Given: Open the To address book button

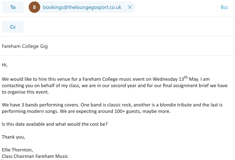Looking at the screenshot, I should [x=13, y=7].
